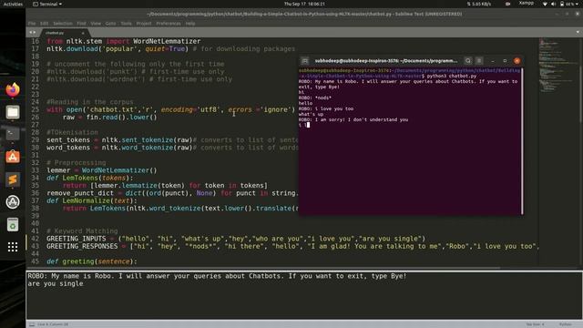Click the screen recording indicator icon
The image size is (583, 328).
508,4
